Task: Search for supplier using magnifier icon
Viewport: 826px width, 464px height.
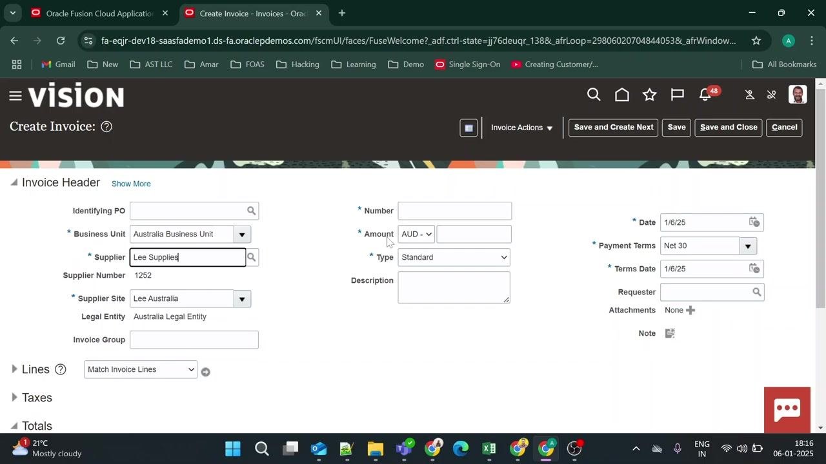Action: pyautogui.click(x=252, y=257)
